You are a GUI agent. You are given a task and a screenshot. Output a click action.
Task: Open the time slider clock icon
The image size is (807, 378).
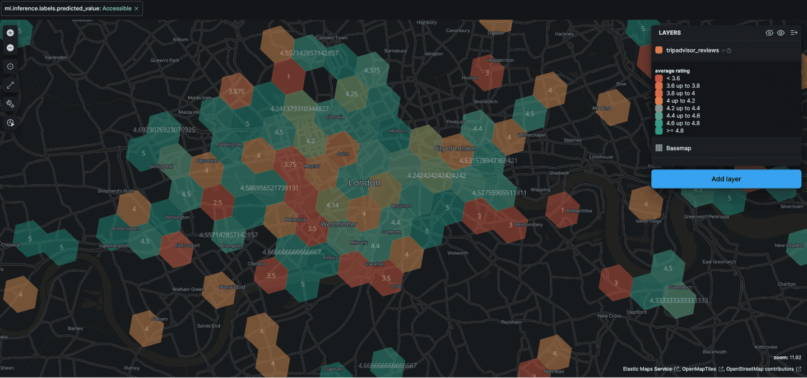(10, 122)
